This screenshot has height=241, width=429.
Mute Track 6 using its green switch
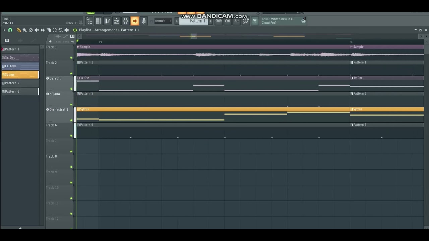(71, 136)
